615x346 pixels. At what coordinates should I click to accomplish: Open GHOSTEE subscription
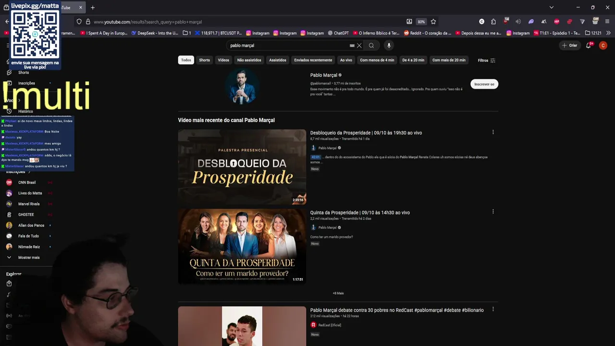26,215
